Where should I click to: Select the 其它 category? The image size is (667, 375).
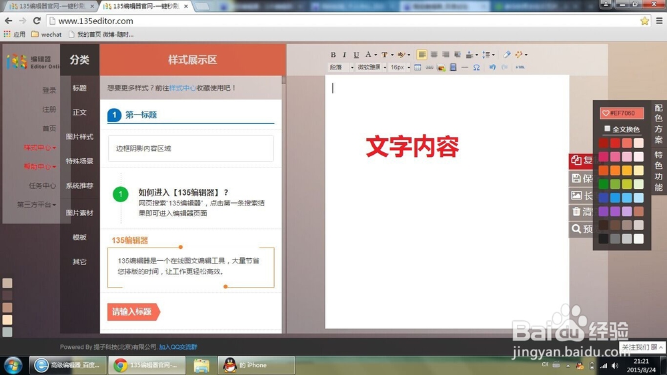79,262
